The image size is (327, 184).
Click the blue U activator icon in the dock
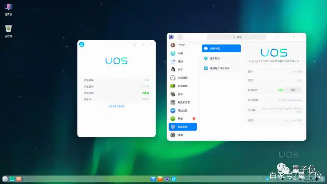click(173, 179)
